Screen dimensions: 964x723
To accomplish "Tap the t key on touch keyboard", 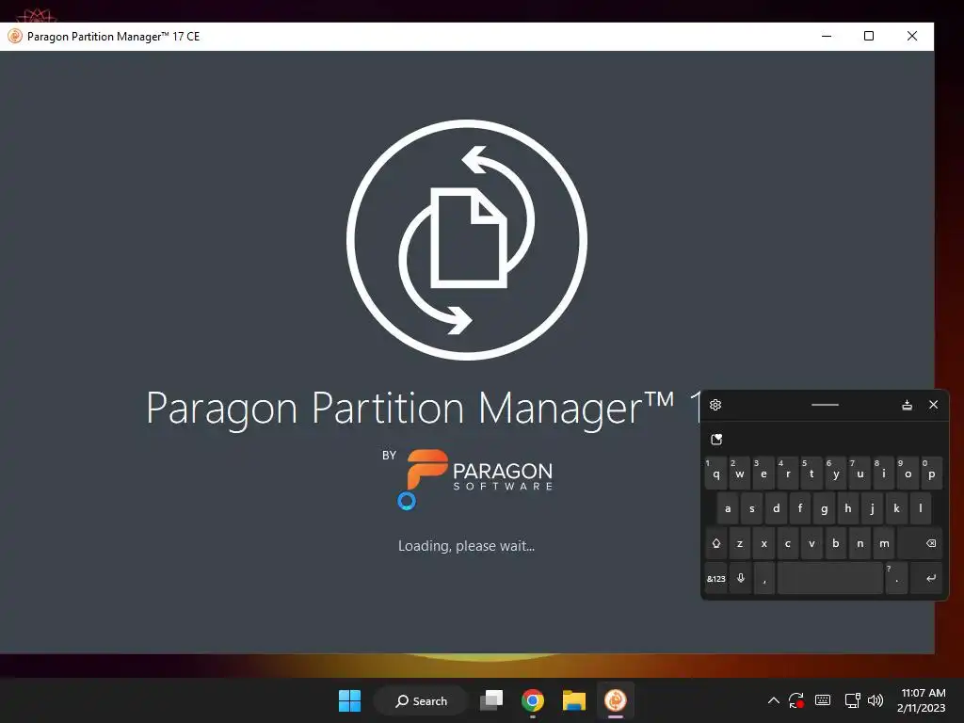I will point(811,473).
